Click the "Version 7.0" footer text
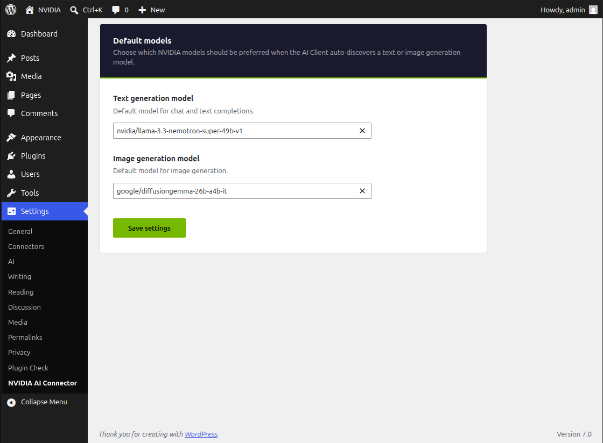This screenshot has width=603, height=443. tap(574, 434)
